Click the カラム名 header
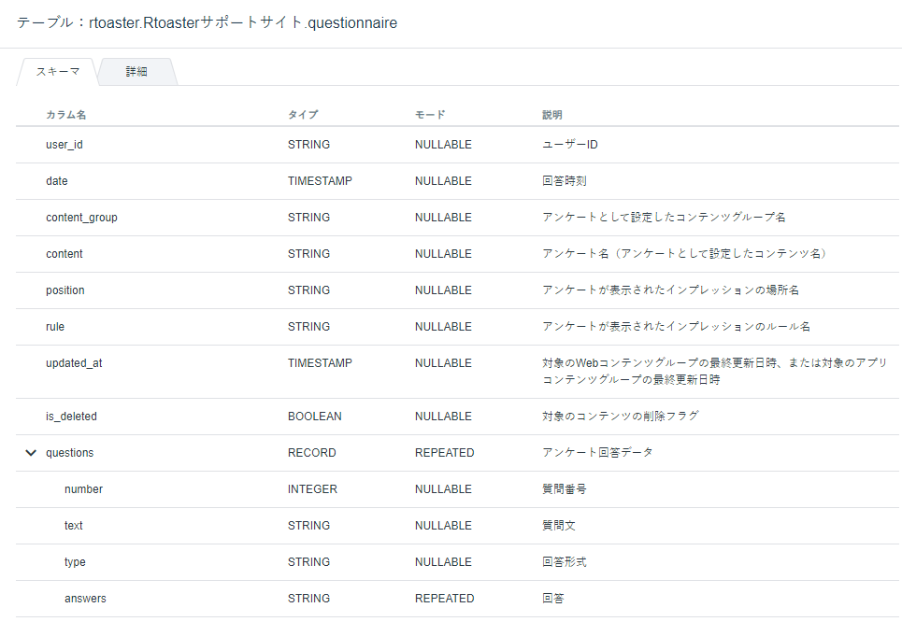902x636 pixels. [66, 115]
